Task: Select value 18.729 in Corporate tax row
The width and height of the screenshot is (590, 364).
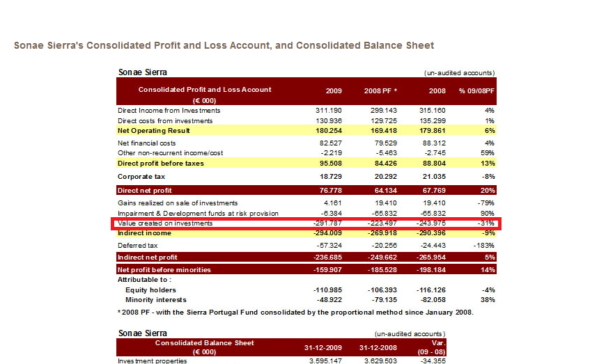Action: (x=330, y=176)
